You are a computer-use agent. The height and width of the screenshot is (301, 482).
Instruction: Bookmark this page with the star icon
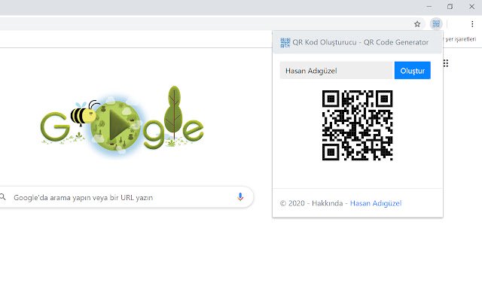(x=417, y=24)
